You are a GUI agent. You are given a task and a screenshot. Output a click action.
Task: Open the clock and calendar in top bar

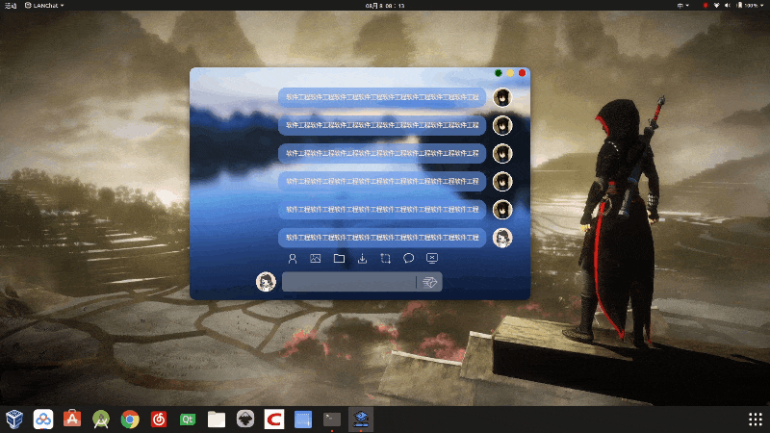pyautogui.click(x=385, y=6)
